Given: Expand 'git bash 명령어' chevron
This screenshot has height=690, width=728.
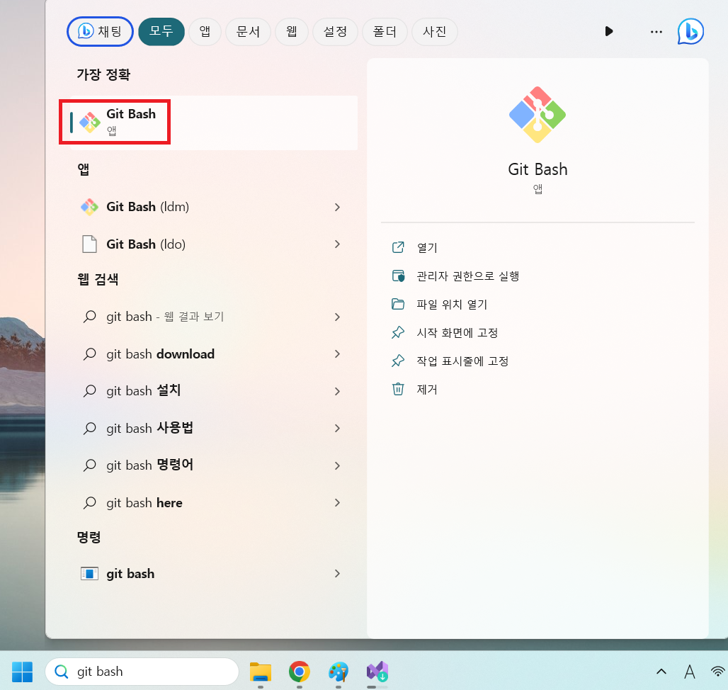Looking at the screenshot, I should tap(338, 465).
